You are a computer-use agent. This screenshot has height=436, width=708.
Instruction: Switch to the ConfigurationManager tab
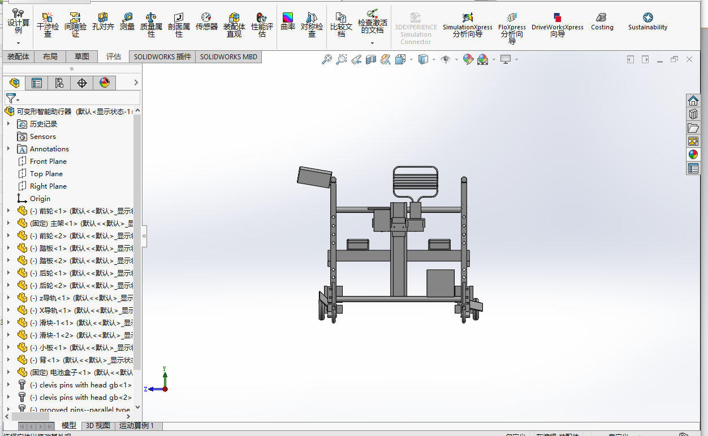(x=59, y=83)
